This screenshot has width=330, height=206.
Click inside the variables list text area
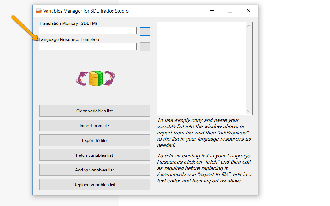tap(201, 68)
